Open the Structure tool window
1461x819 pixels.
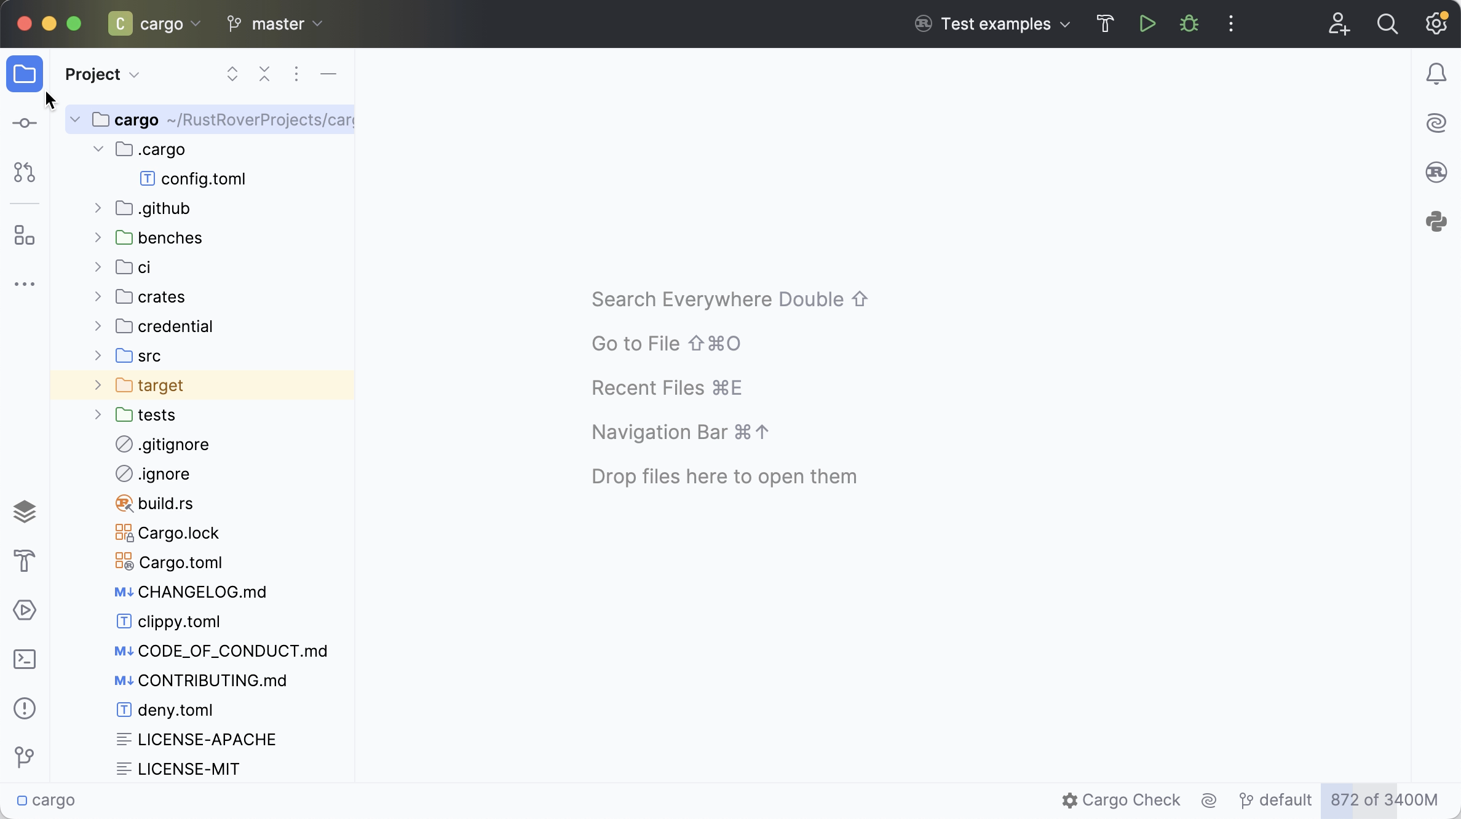(x=25, y=235)
